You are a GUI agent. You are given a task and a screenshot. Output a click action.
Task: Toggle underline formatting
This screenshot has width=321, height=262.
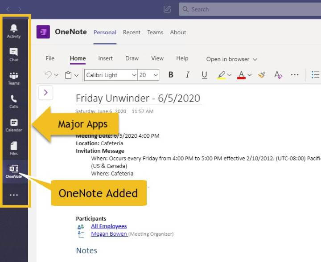click(204, 75)
